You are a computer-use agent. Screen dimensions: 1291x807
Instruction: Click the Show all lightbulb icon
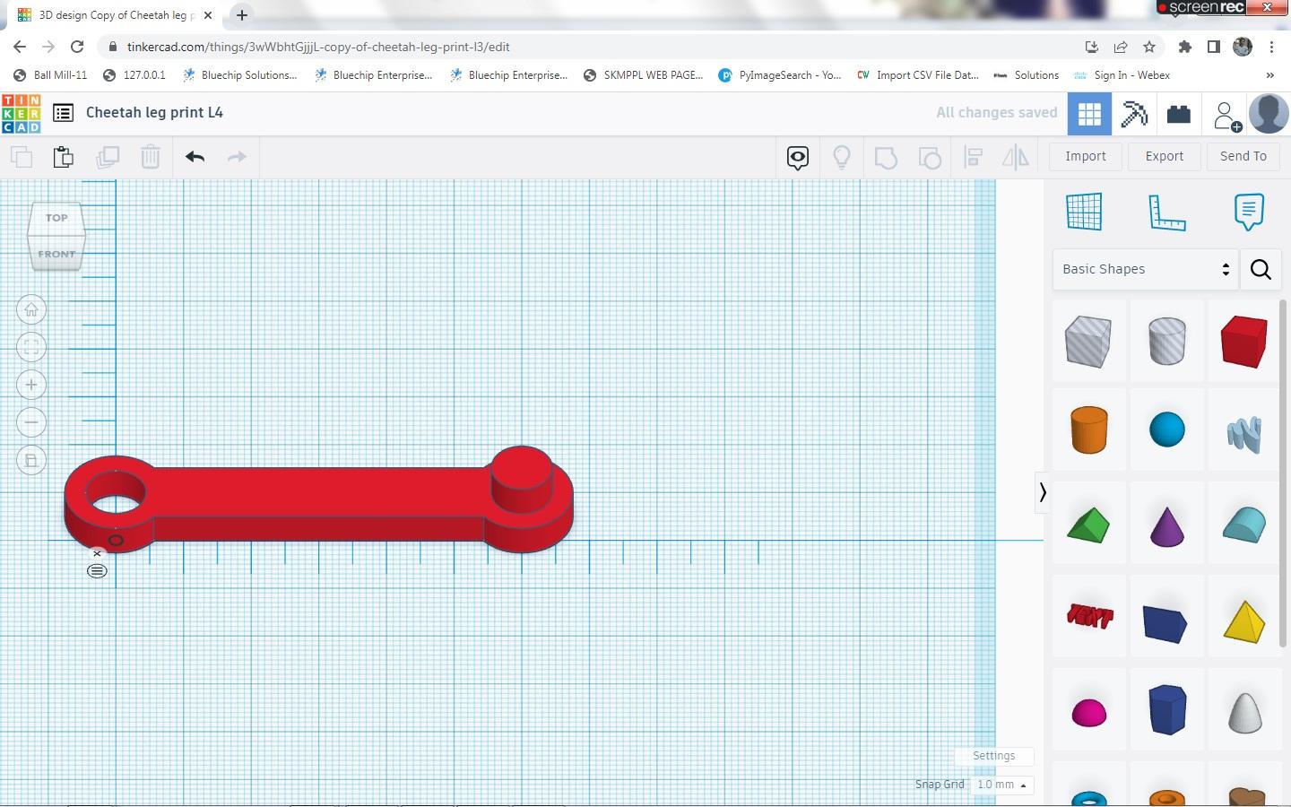tap(842, 158)
